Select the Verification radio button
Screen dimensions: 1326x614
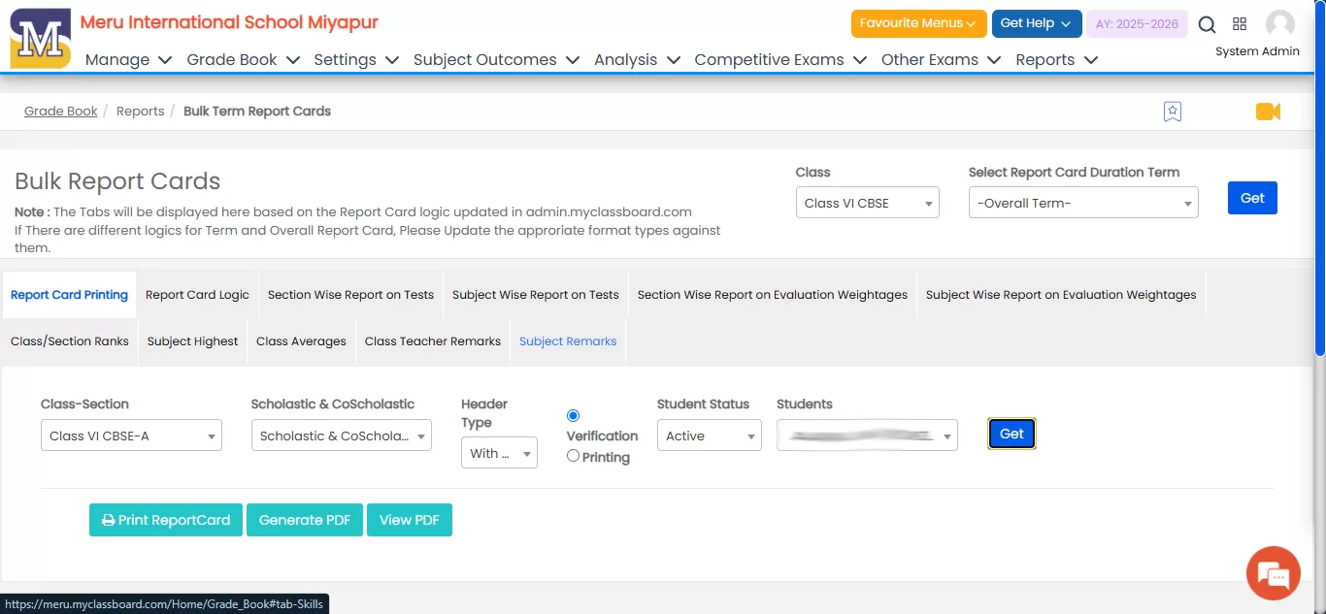[573, 416]
